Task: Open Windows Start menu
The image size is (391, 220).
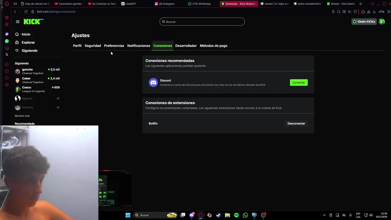Action: [128, 215]
